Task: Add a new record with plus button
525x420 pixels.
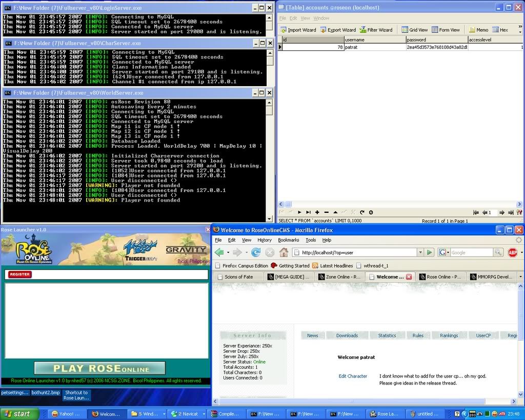Action: tap(317, 212)
